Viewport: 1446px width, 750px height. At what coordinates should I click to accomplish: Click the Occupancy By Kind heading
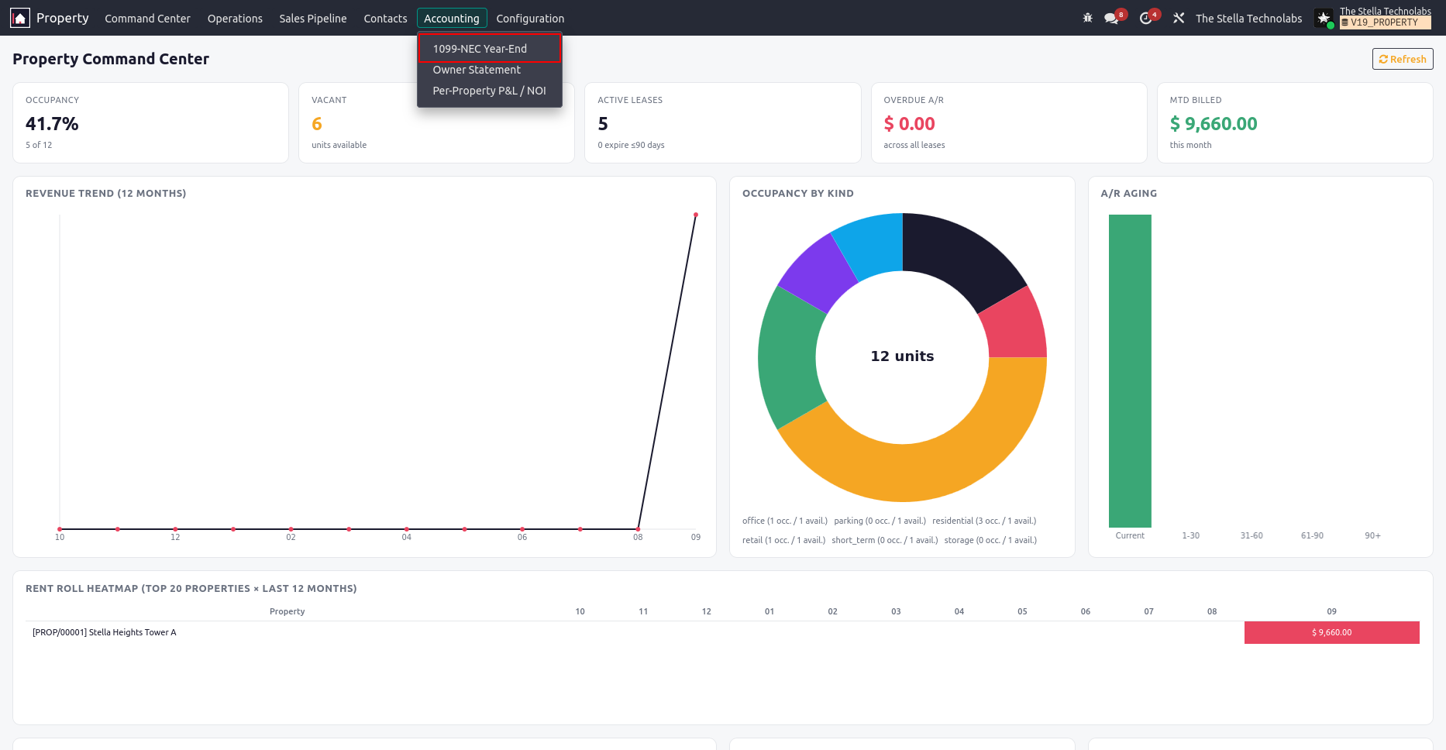(797, 194)
